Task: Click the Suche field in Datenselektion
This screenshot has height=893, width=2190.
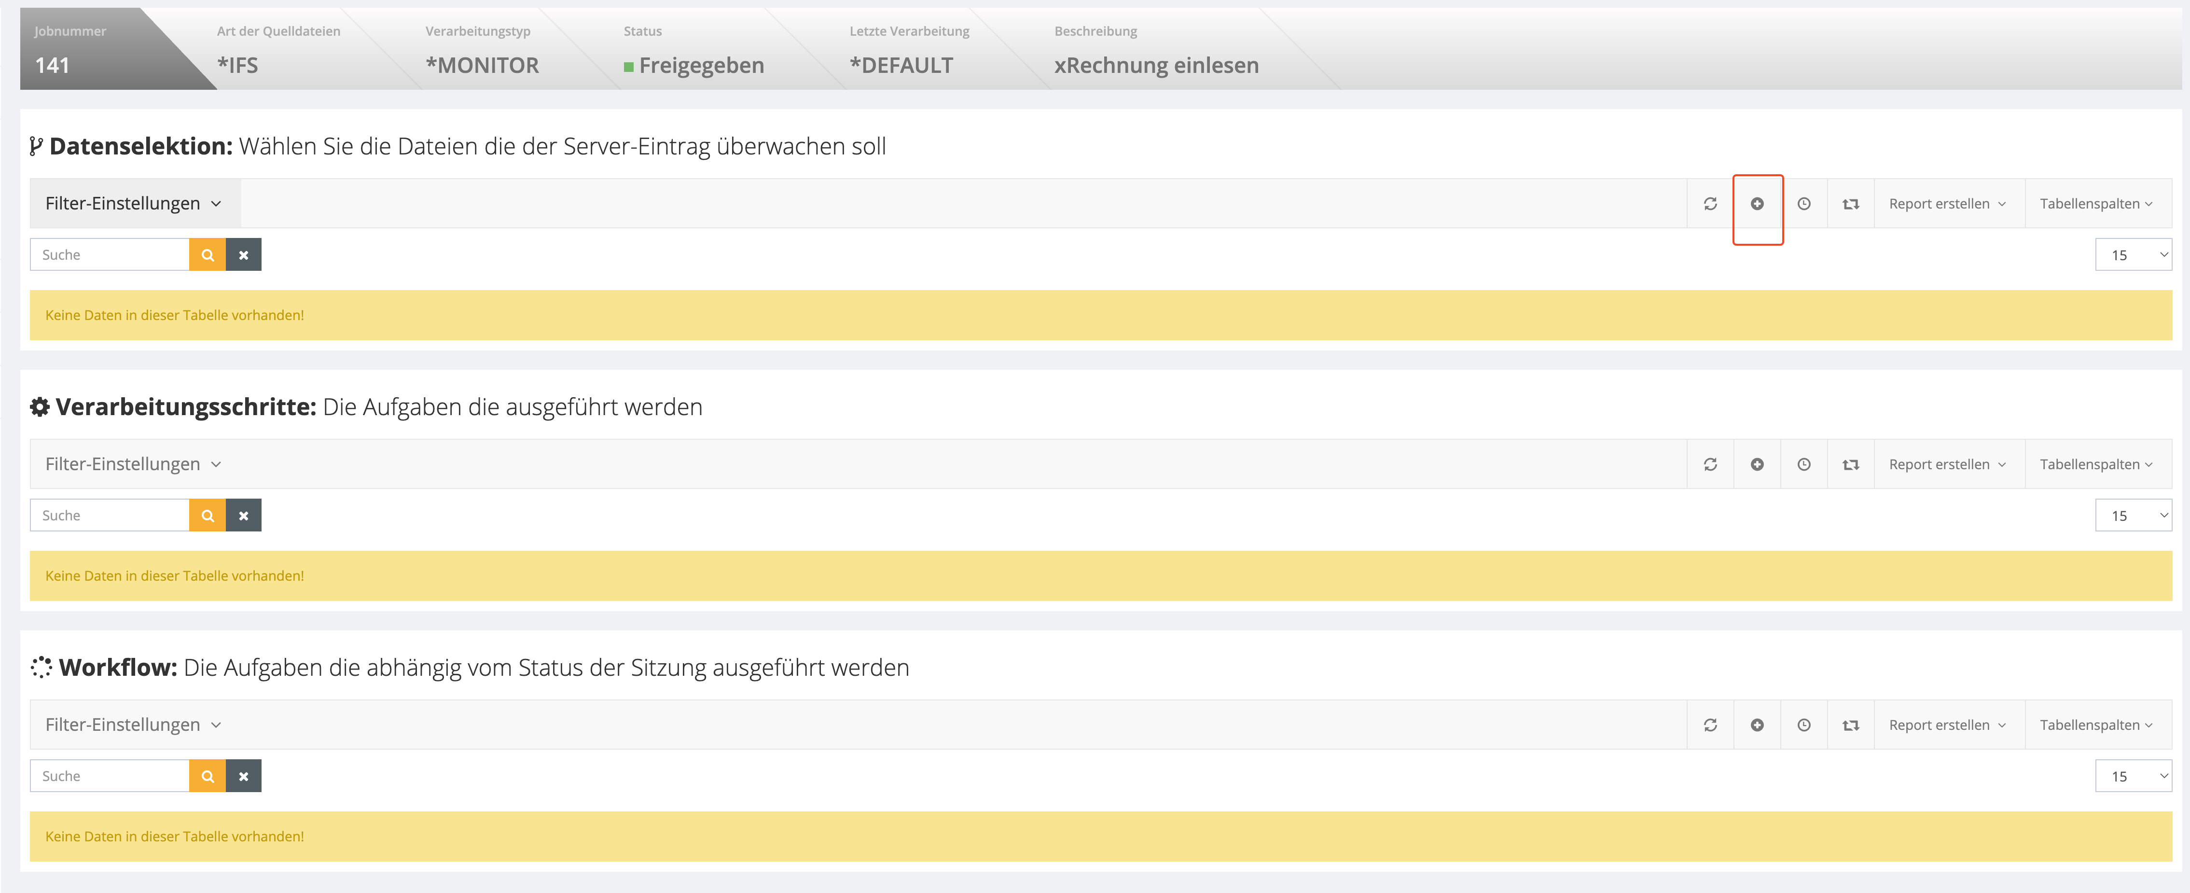Action: [110, 254]
